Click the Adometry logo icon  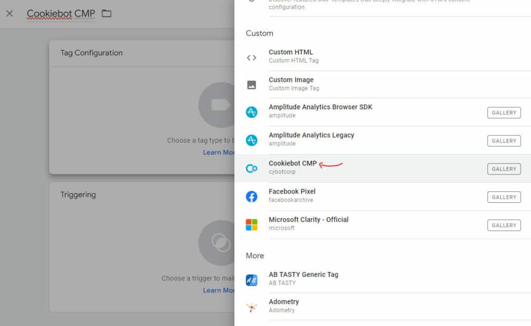tap(251, 307)
